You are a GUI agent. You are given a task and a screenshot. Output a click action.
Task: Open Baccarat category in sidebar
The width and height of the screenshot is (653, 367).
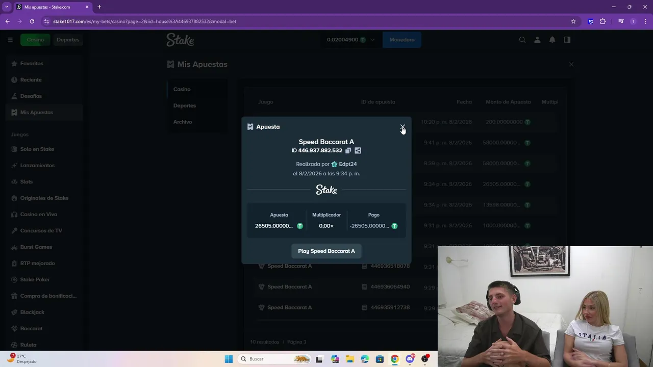(x=43, y=329)
